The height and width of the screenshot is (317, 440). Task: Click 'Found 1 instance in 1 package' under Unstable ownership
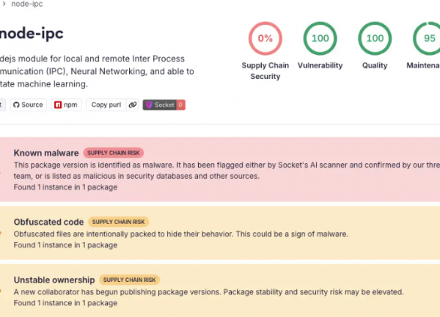pyautogui.click(x=65, y=303)
